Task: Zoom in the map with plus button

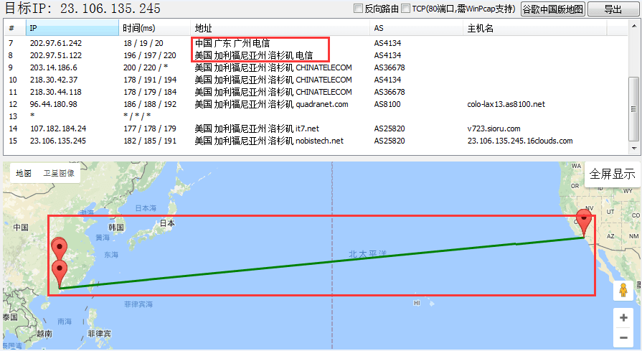Action: click(623, 317)
